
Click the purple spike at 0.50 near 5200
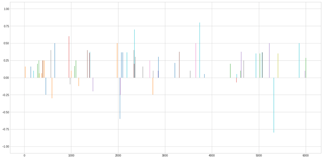(269, 60)
